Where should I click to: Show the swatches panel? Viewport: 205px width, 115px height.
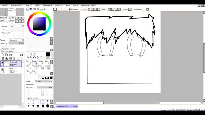point(41,9)
